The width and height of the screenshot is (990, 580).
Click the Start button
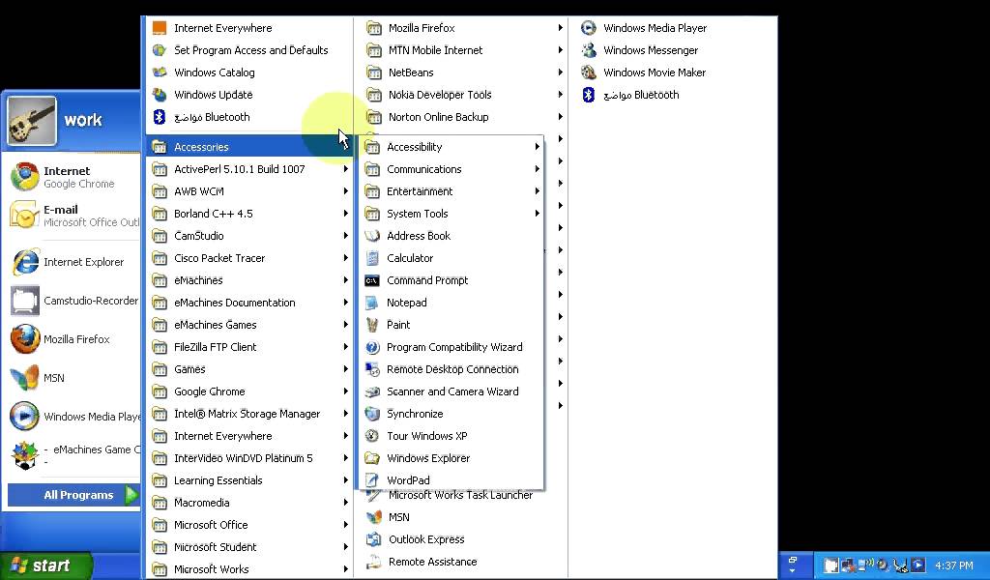pyautogui.click(x=45, y=565)
